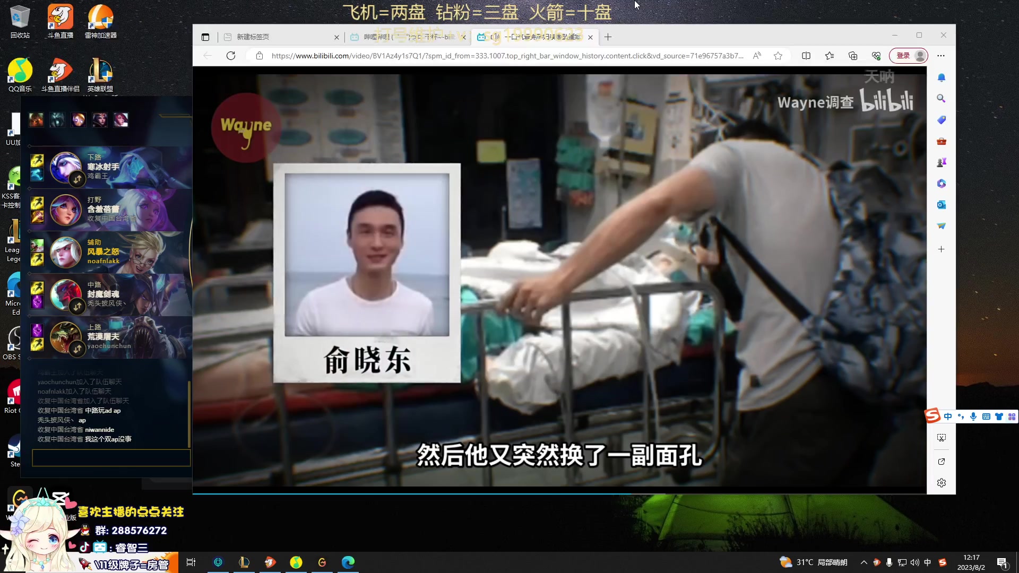Open the 斗鱼直播伴侣 desktop shortcut

click(60, 75)
